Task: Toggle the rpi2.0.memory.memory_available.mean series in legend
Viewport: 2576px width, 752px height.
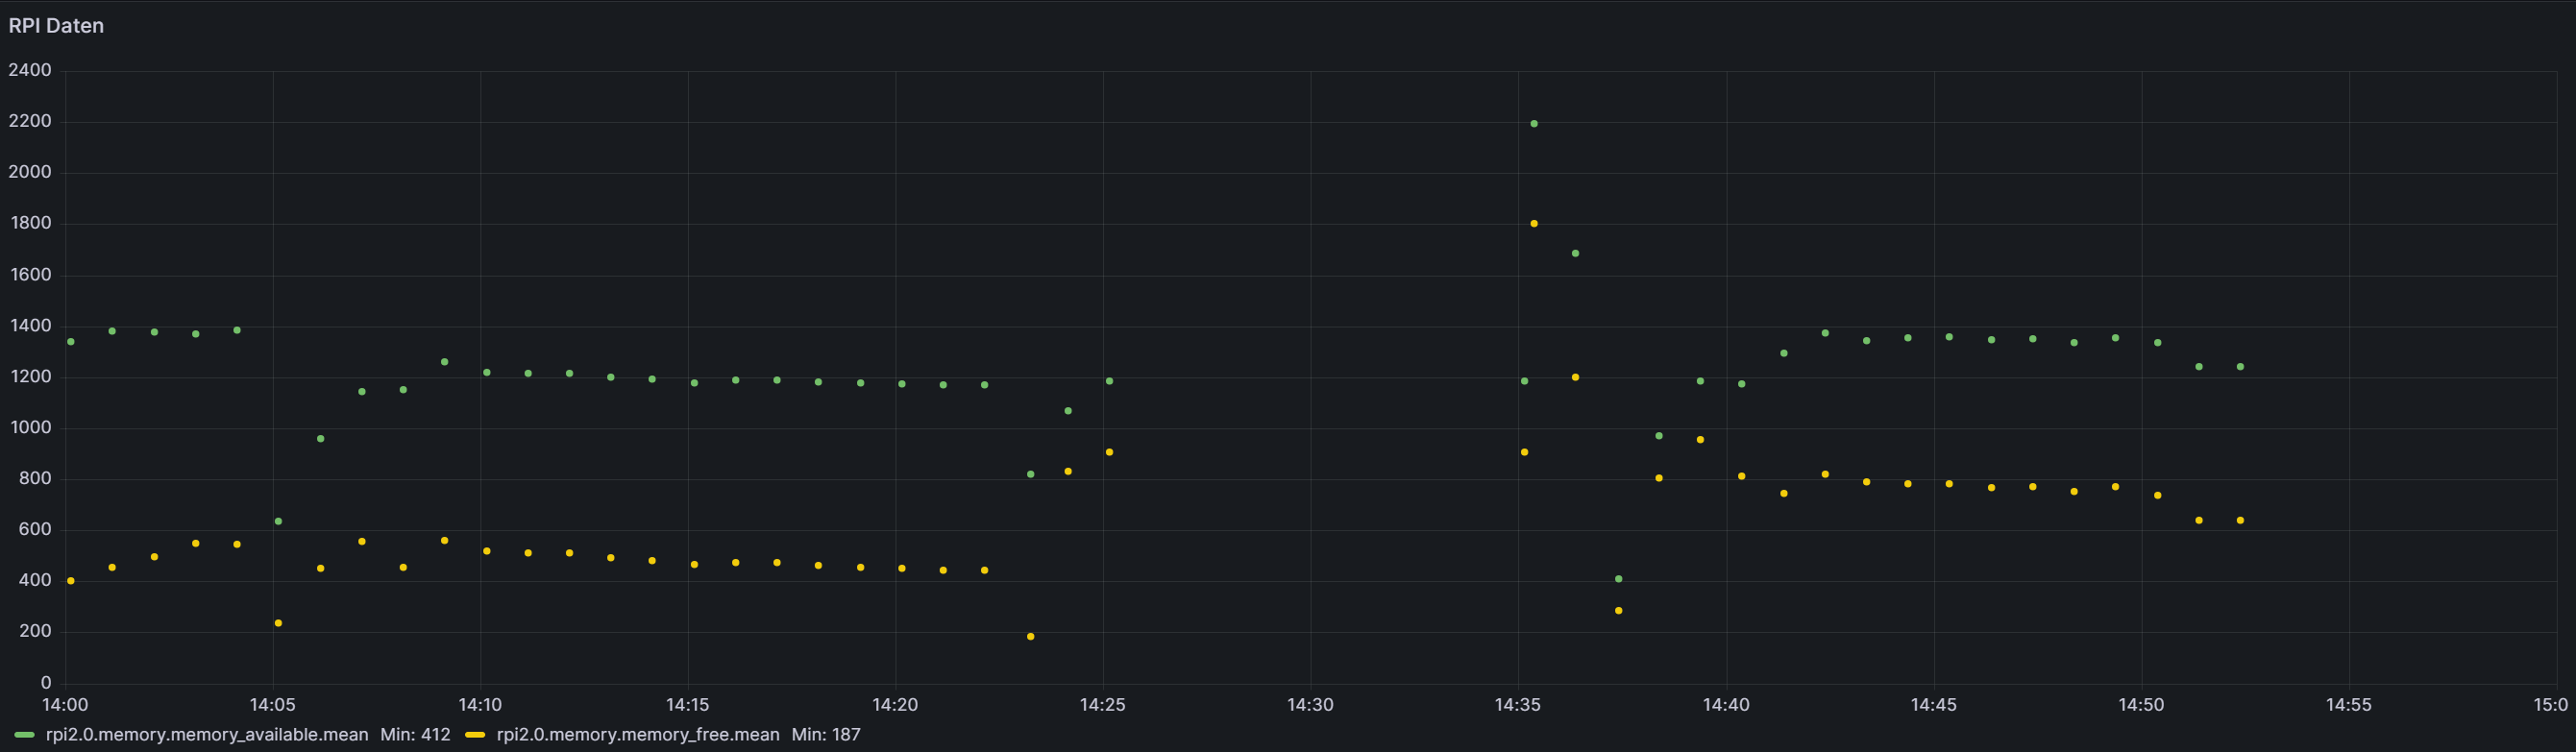Action: click(206, 735)
